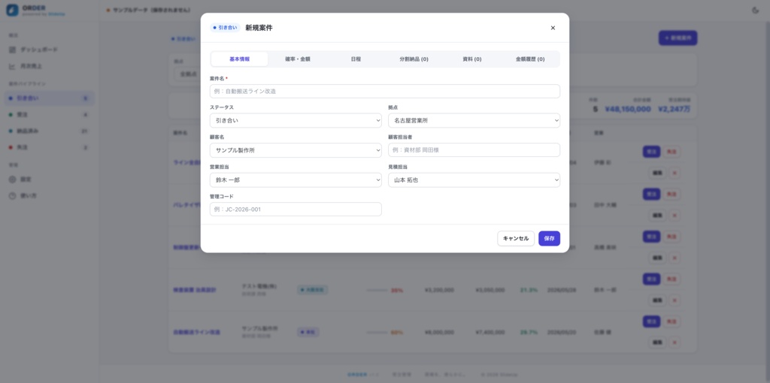This screenshot has width=770, height=383.
Task: Select 受注 in the sidebar pipeline
Action: pyautogui.click(x=49, y=115)
